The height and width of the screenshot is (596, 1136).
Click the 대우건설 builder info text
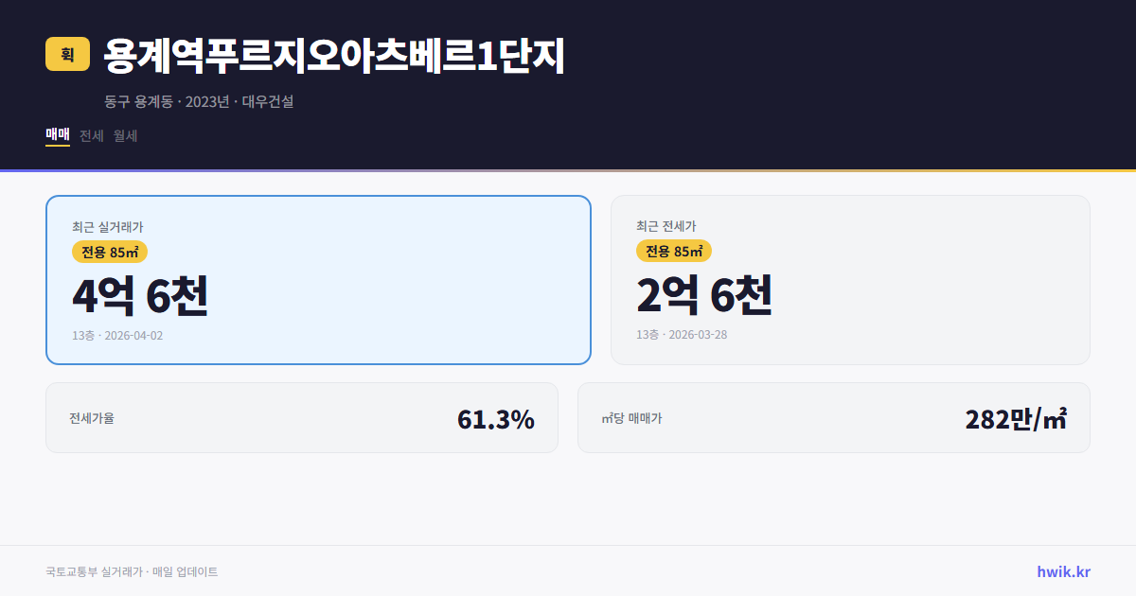click(269, 101)
